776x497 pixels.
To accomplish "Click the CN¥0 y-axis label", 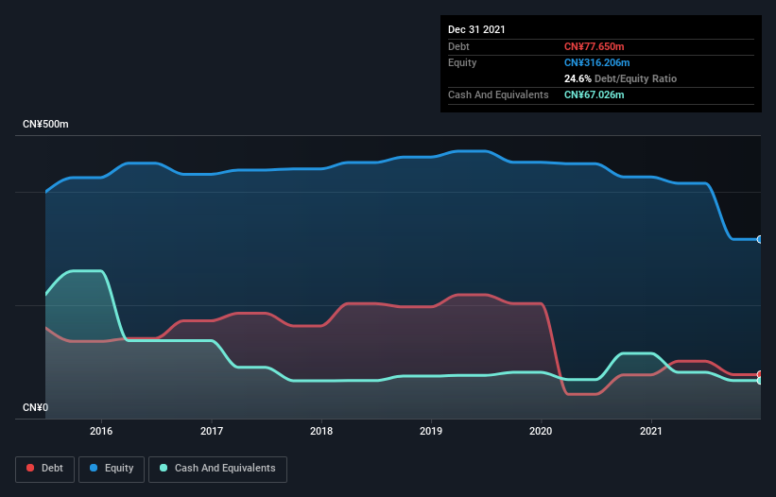I will pos(36,407).
